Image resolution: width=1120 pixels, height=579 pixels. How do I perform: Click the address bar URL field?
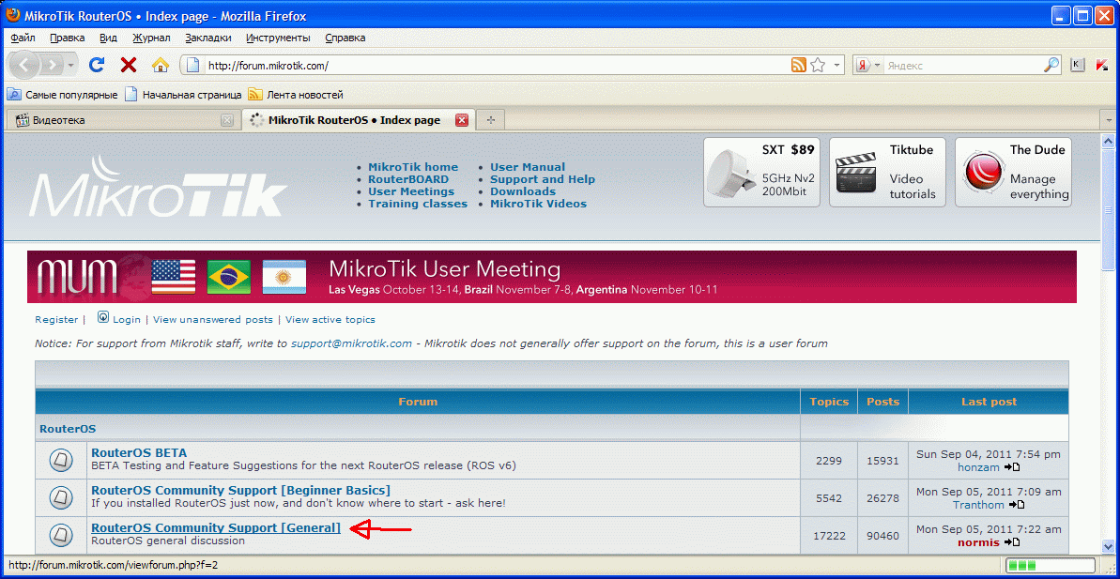[497, 66]
